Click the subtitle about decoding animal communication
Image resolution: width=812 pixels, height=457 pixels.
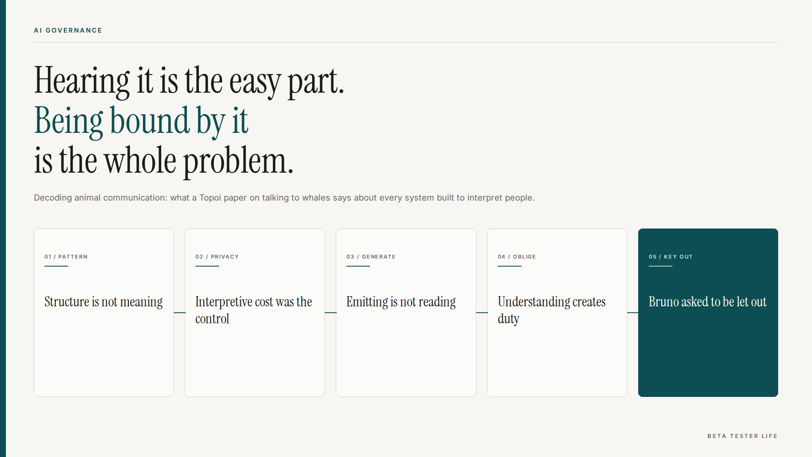[x=284, y=198]
